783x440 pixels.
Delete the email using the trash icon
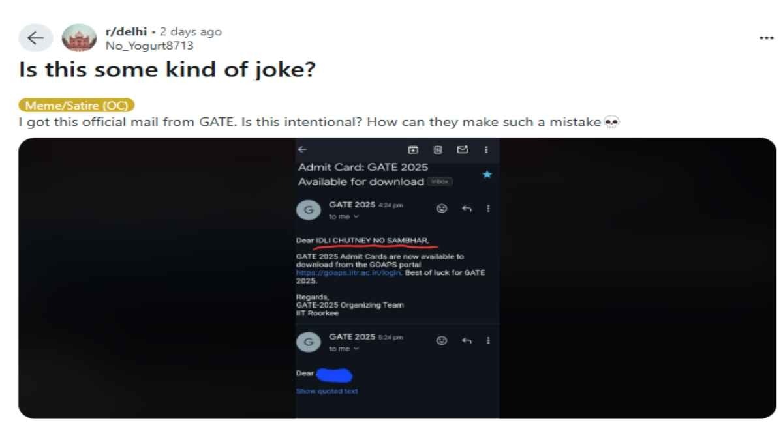[x=438, y=150]
